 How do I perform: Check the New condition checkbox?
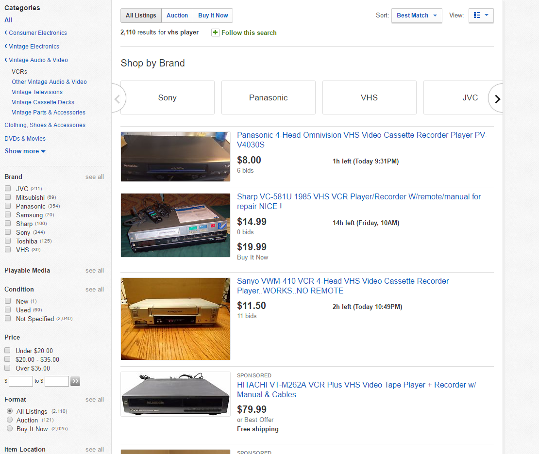(x=8, y=301)
